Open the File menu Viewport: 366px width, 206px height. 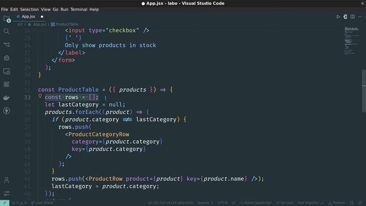(x=5, y=10)
